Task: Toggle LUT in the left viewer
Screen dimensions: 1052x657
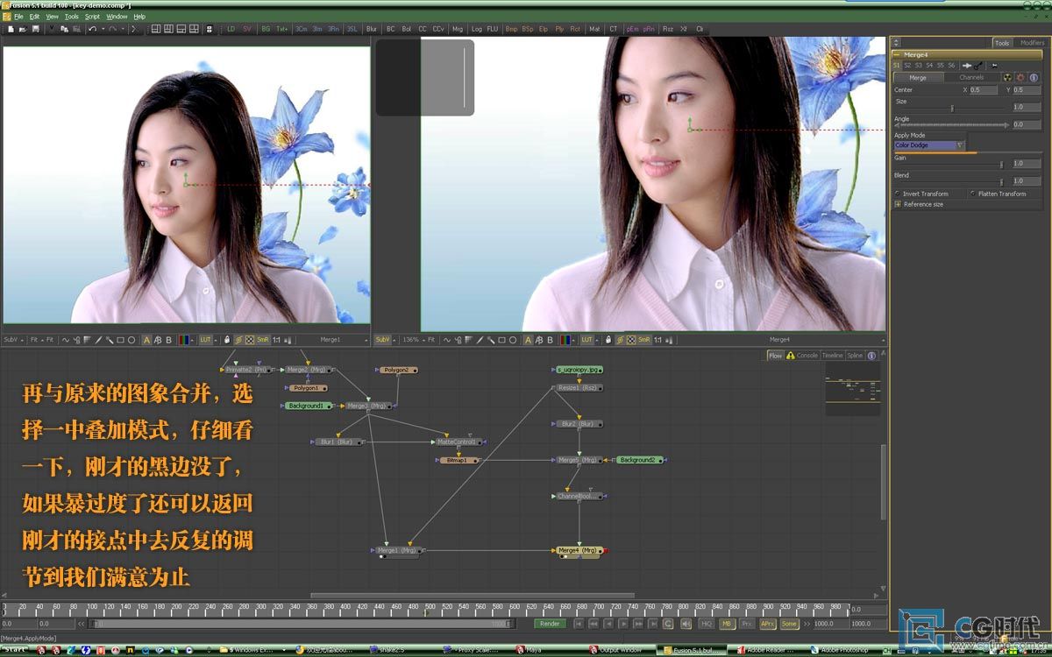Action: point(206,340)
